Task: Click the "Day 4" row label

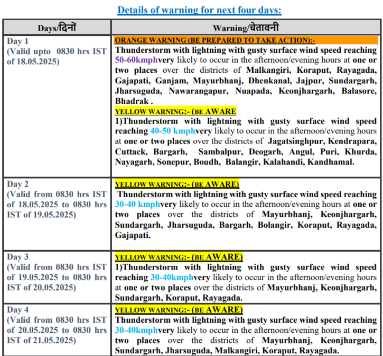Action: pyautogui.click(x=18, y=310)
